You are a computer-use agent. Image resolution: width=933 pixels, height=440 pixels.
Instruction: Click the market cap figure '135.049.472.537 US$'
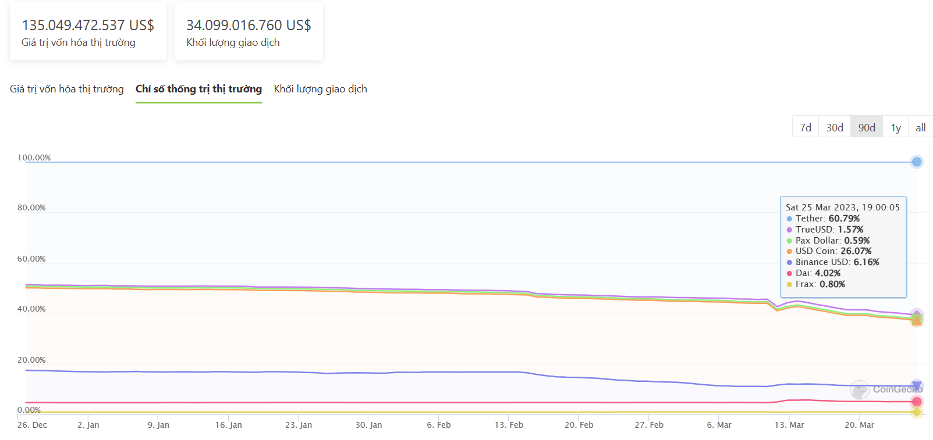coord(88,25)
